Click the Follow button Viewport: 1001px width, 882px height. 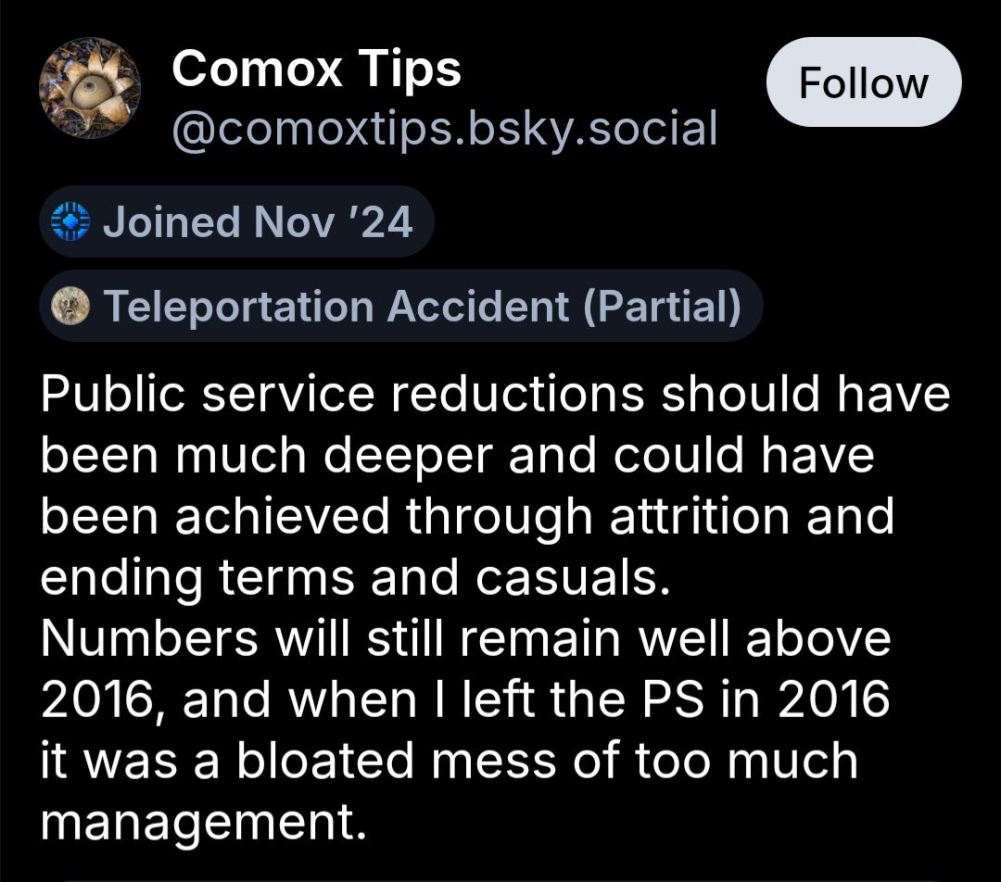pyautogui.click(x=863, y=83)
